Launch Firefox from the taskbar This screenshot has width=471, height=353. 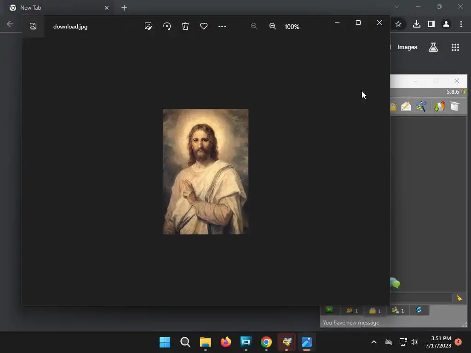(x=225, y=342)
